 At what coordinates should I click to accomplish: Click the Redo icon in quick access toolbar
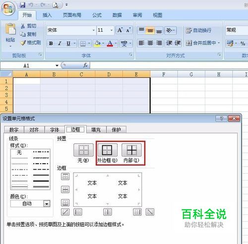point(43,5)
